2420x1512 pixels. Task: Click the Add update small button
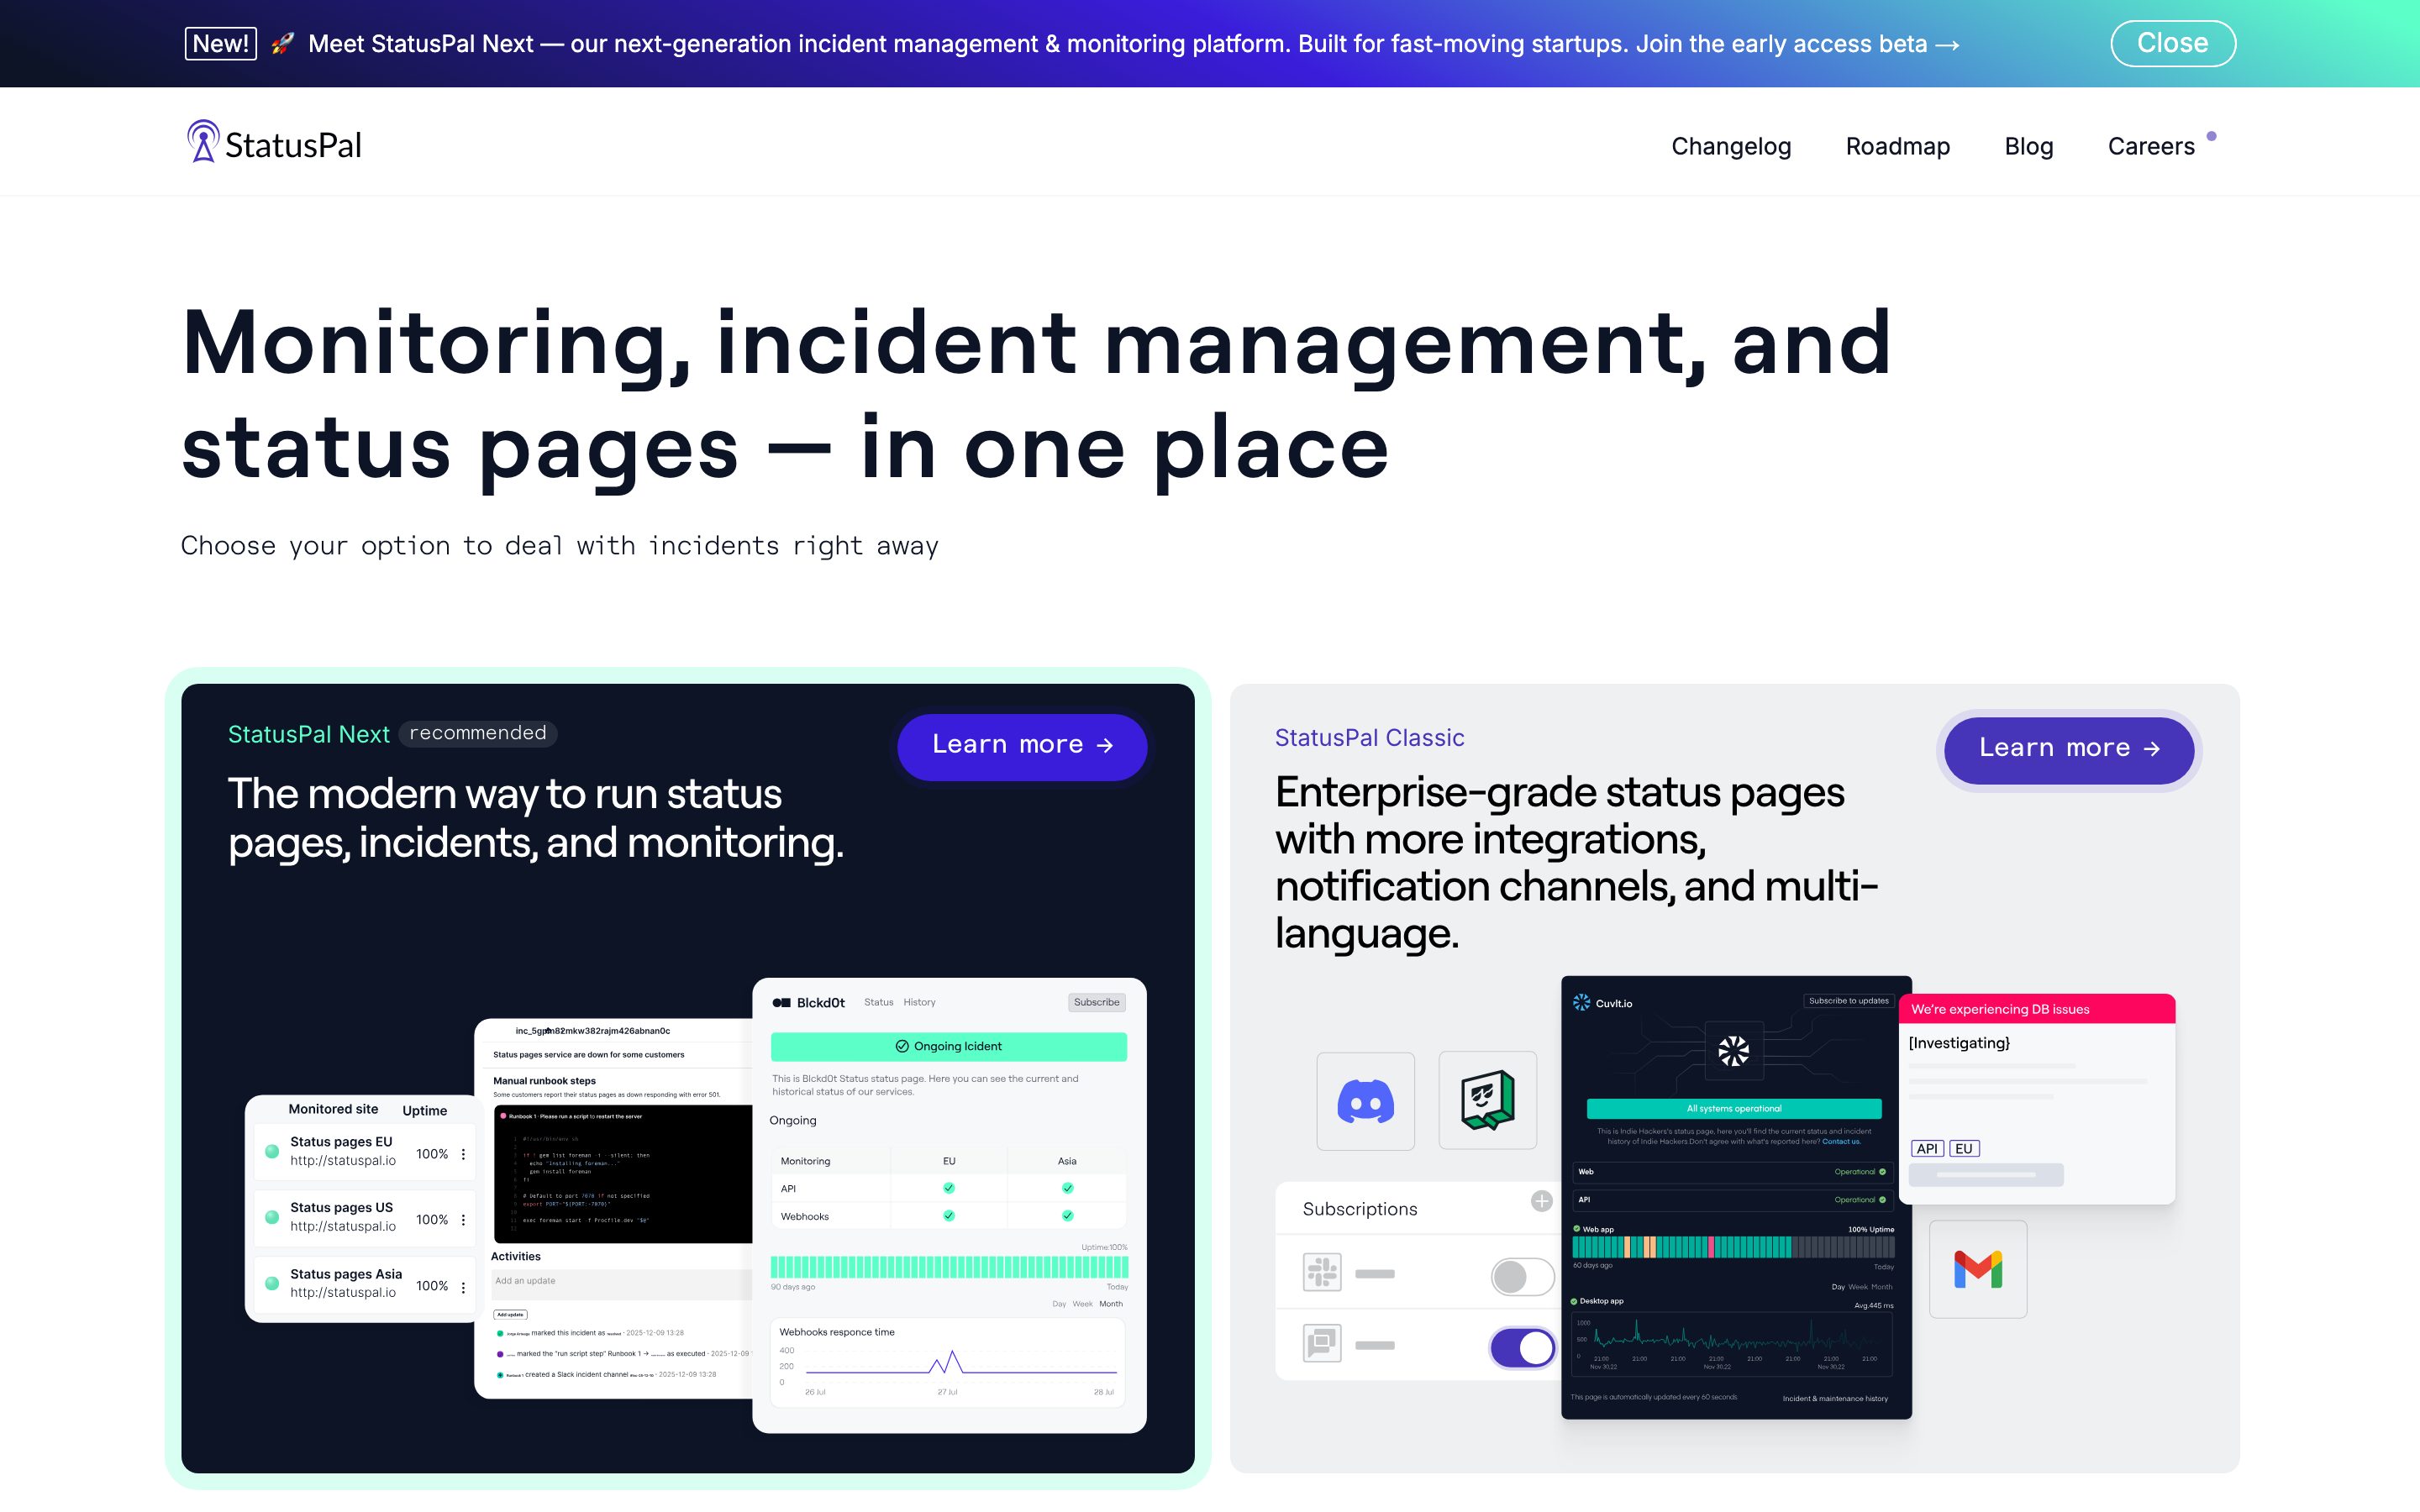tap(510, 1315)
